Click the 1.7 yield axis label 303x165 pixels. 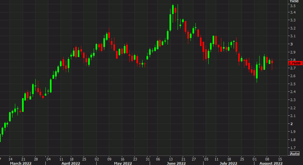293,147
